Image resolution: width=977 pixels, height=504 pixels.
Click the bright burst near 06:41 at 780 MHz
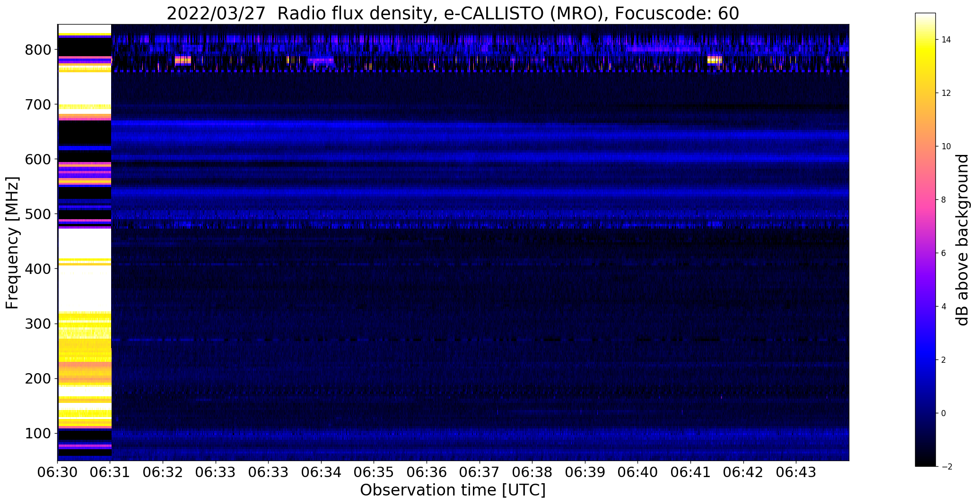click(715, 60)
